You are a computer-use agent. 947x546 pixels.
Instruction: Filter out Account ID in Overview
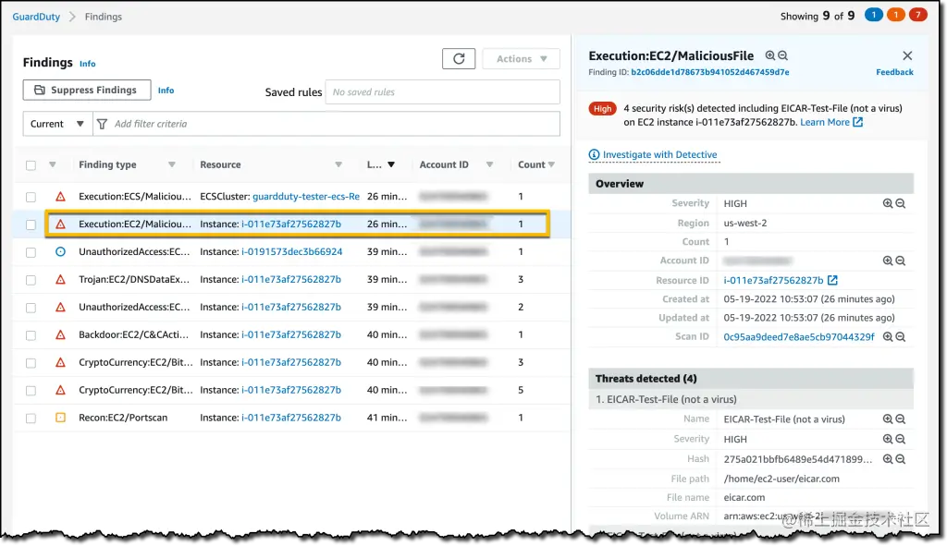click(x=901, y=261)
